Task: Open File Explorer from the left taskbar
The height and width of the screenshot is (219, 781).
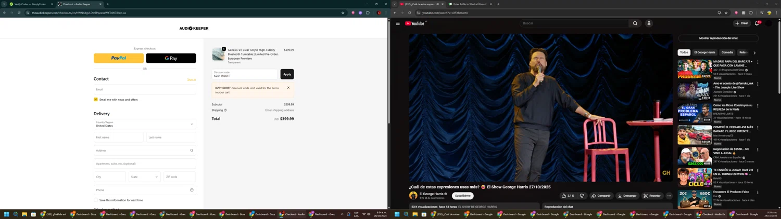Action: coord(24,214)
